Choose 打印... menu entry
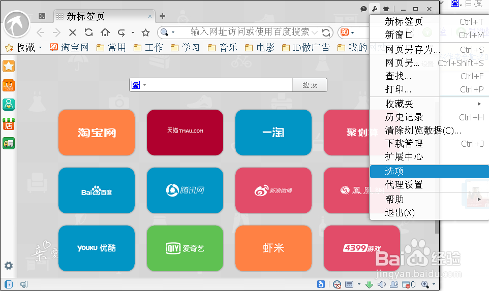The image size is (489, 291). (429, 89)
